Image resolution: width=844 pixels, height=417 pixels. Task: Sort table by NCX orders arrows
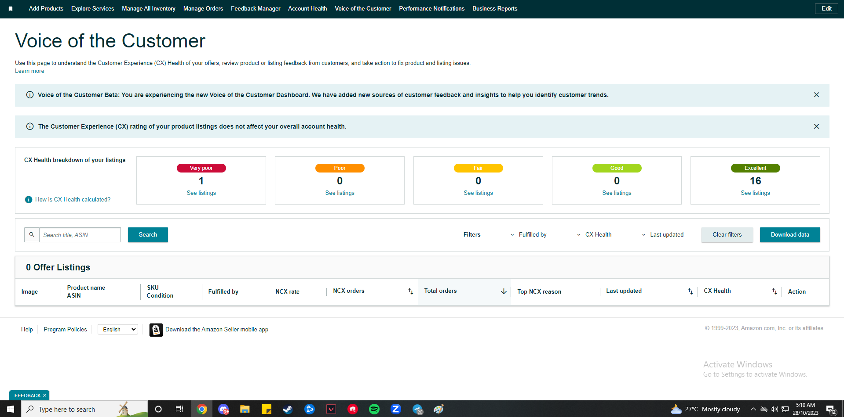point(410,291)
